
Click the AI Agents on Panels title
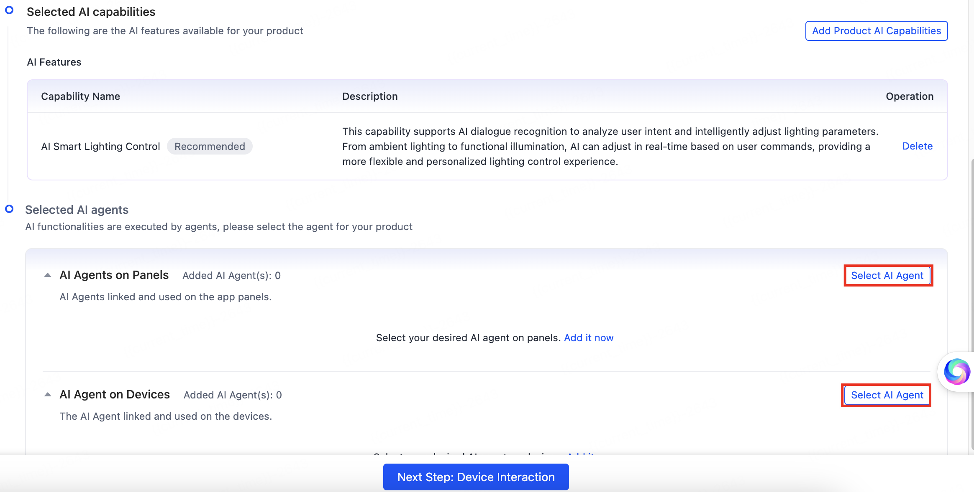(x=114, y=275)
